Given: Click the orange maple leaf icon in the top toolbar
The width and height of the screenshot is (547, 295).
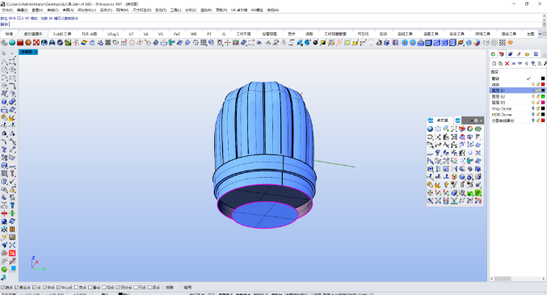Looking at the screenshot, I should (x=511, y=43).
